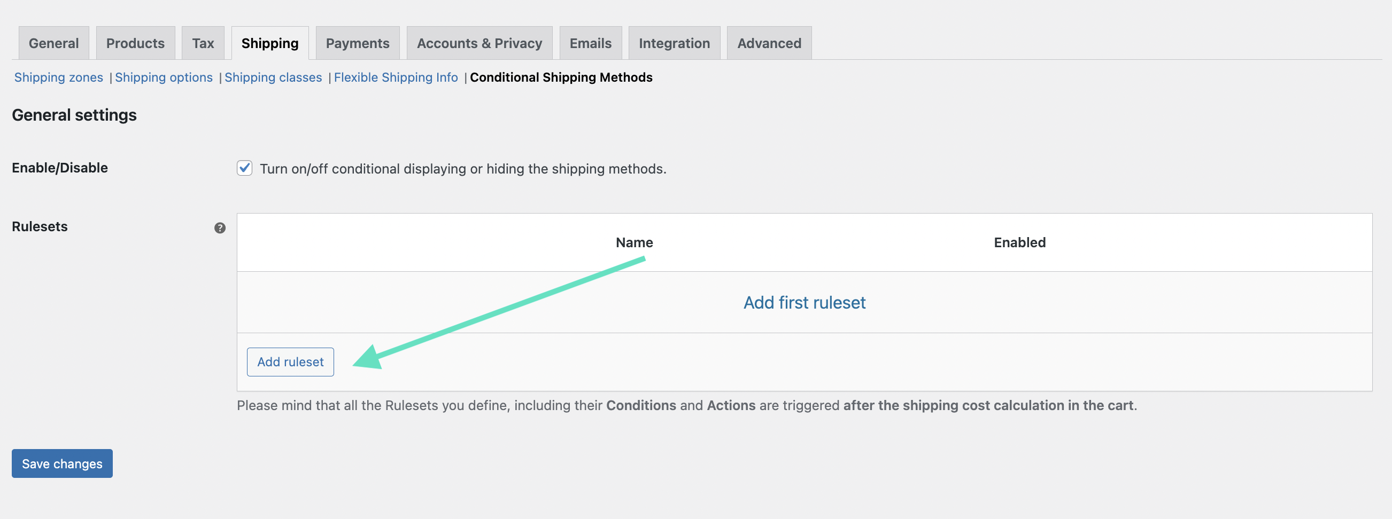Select the Tax tab
Image resolution: width=1392 pixels, height=519 pixels.
[x=203, y=43]
